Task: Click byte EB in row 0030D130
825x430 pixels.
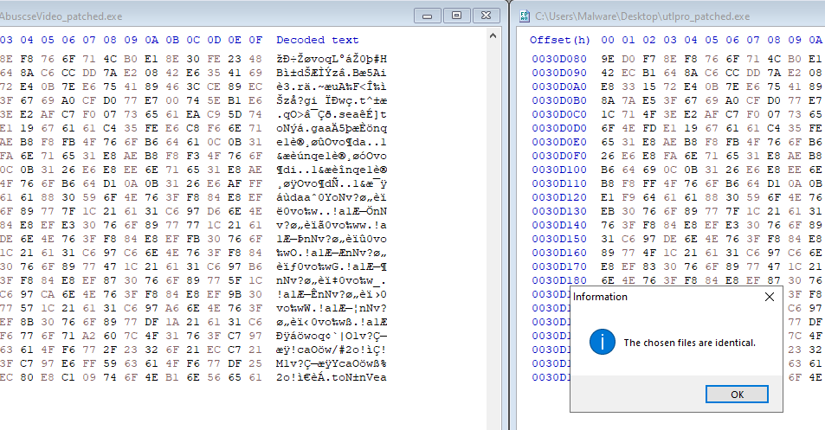Action: [x=608, y=211]
